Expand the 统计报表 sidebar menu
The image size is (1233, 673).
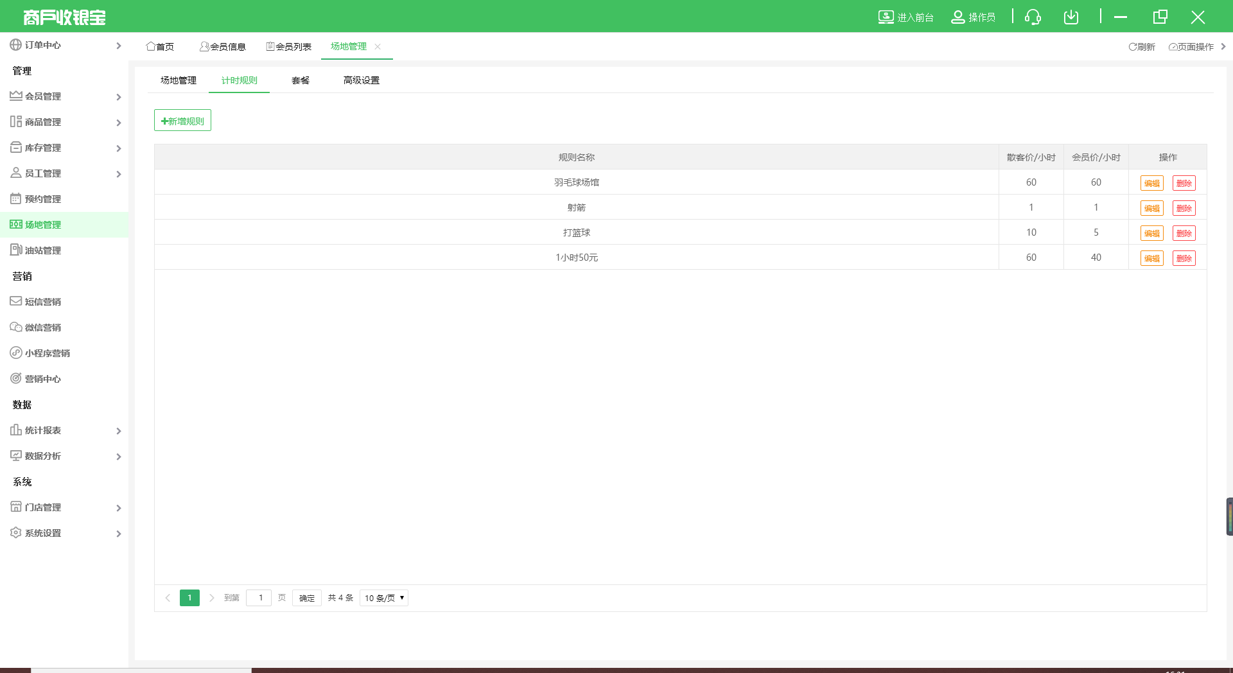pyautogui.click(x=64, y=430)
